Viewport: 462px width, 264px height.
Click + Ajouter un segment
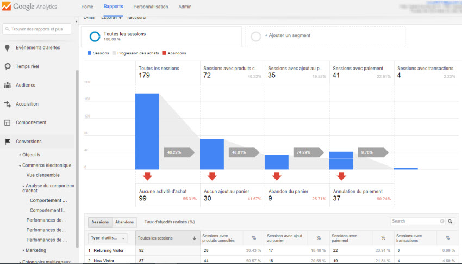pyautogui.click(x=288, y=35)
